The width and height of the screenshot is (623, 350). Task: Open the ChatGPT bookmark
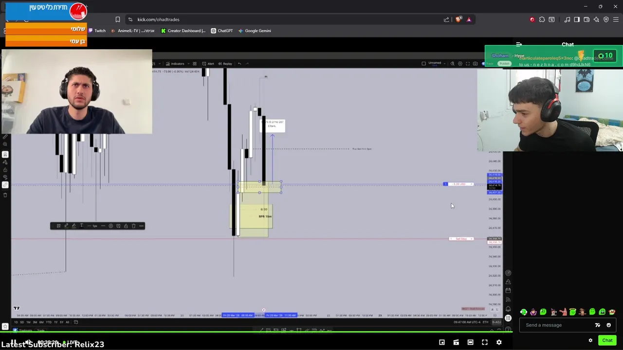click(x=221, y=31)
